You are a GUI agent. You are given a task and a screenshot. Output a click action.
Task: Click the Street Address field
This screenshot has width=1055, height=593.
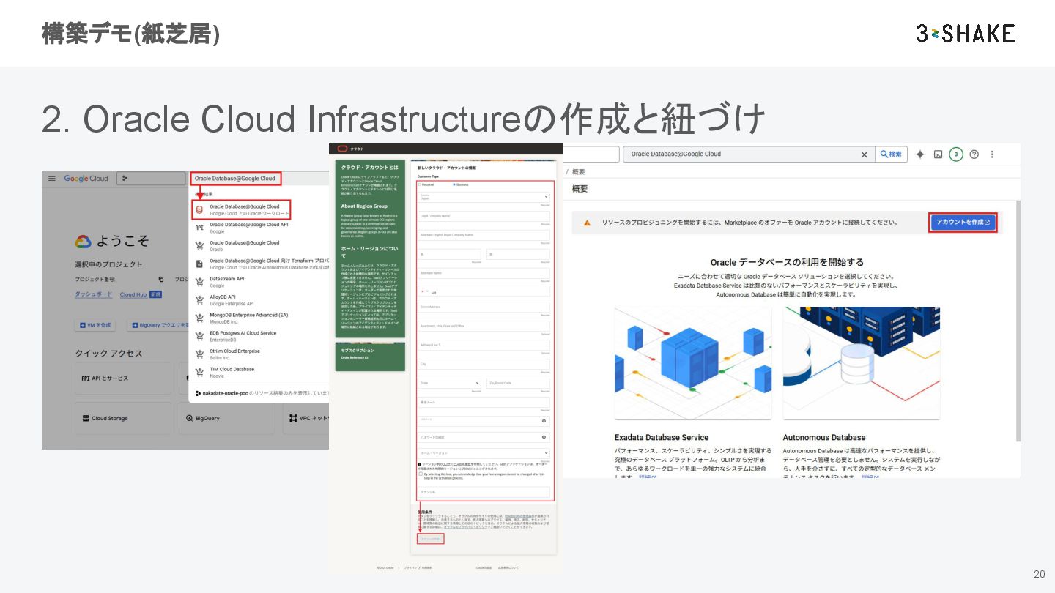[x=484, y=307]
